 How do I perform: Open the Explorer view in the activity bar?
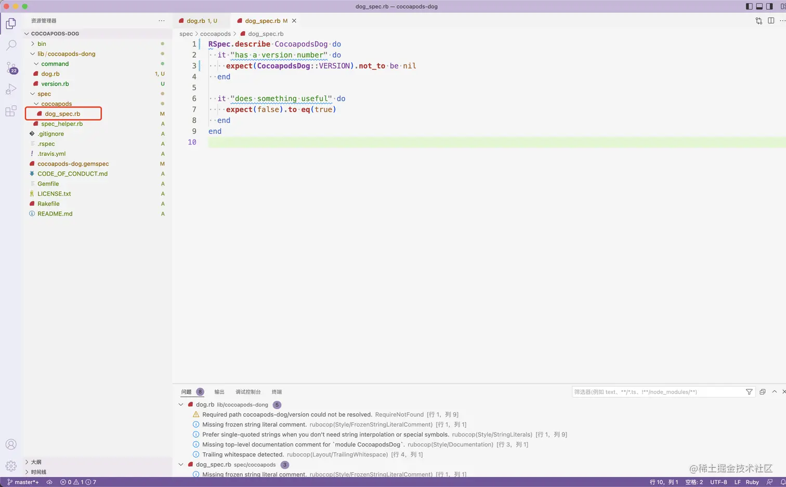point(11,24)
